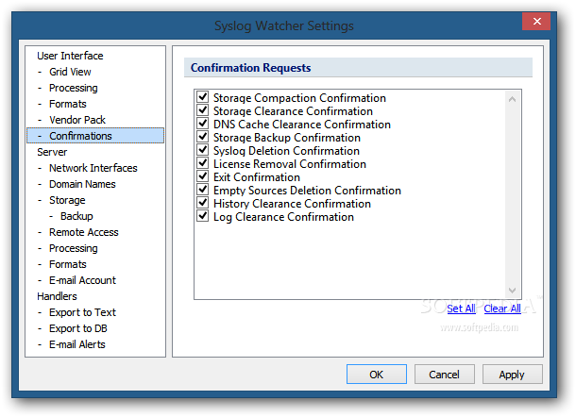Click the list scrollbar down arrow
576x417 pixels.
pos(512,291)
